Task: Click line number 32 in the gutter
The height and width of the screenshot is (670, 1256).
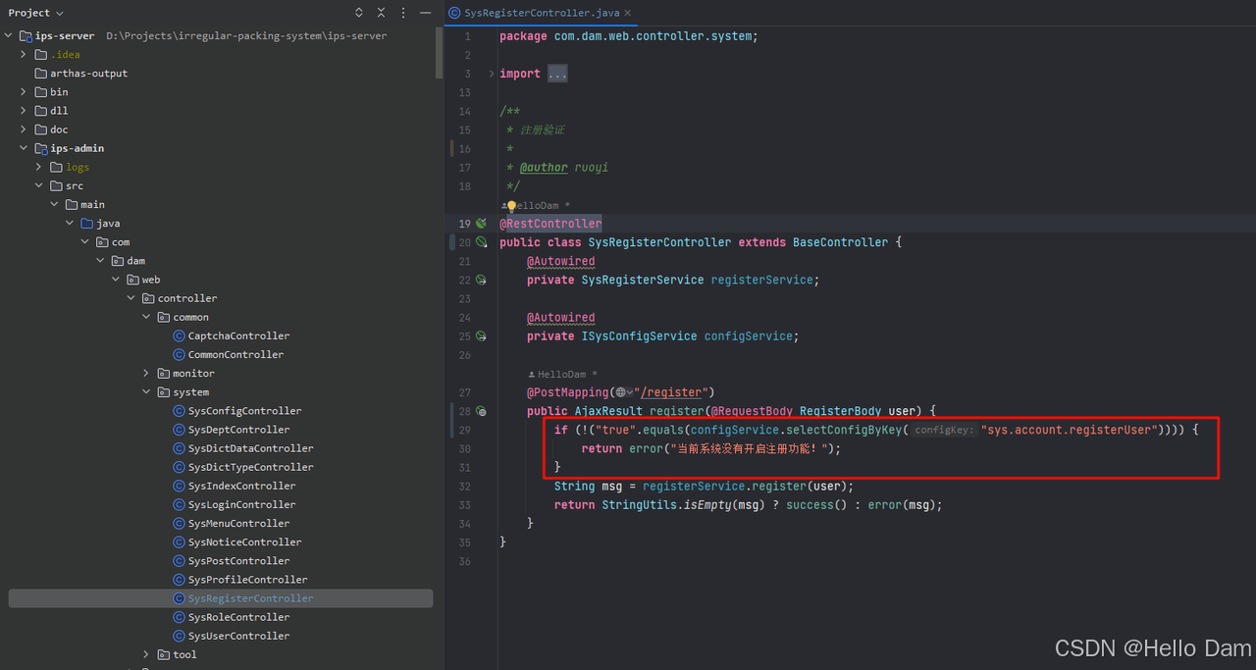Action: pos(465,487)
